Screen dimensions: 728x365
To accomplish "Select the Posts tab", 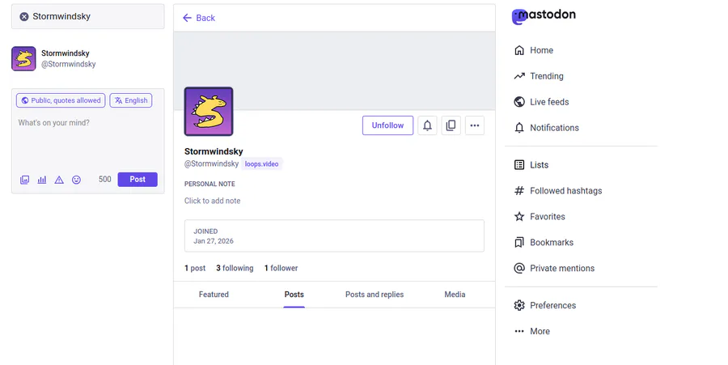I will 294,295.
